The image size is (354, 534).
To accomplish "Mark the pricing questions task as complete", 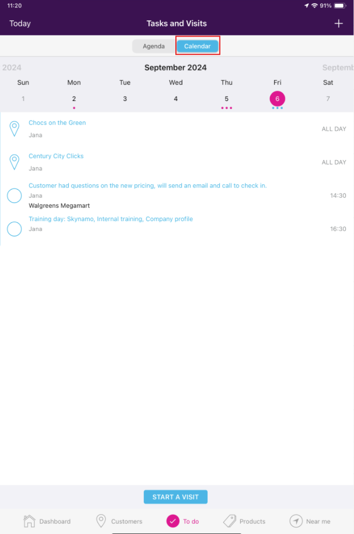I will [x=14, y=196].
